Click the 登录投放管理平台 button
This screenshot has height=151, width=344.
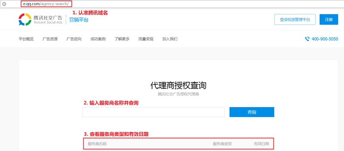(295, 20)
